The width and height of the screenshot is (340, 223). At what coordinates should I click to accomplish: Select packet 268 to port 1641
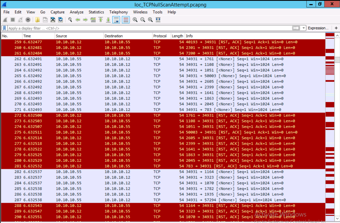[x=163, y=93]
